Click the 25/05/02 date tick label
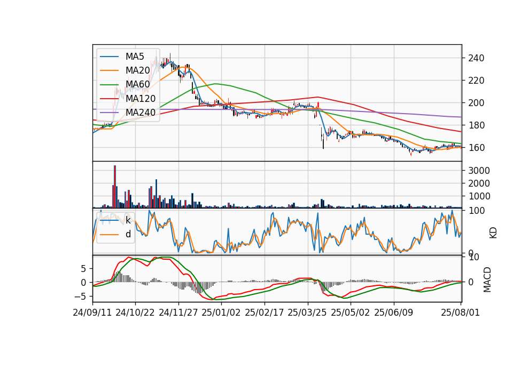The width and height of the screenshot is (513, 368). pyautogui.click(x=351, y=313)
